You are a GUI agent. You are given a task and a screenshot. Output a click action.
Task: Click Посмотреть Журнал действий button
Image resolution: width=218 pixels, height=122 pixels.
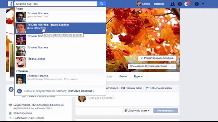pyautogui.click(x=149, y=66)
